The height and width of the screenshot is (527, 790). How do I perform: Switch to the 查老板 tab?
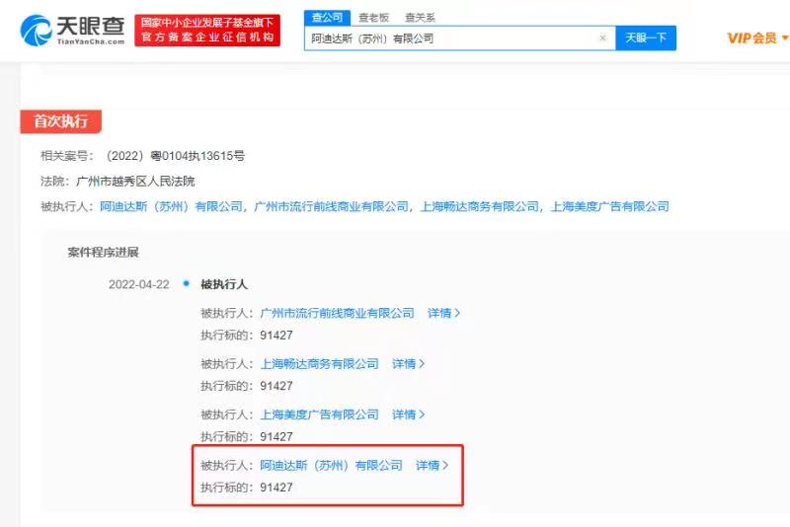[x=373, y=18]
